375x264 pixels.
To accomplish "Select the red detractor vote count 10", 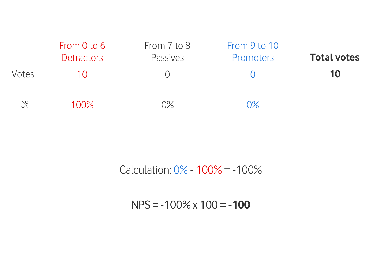I will (82, 74).
